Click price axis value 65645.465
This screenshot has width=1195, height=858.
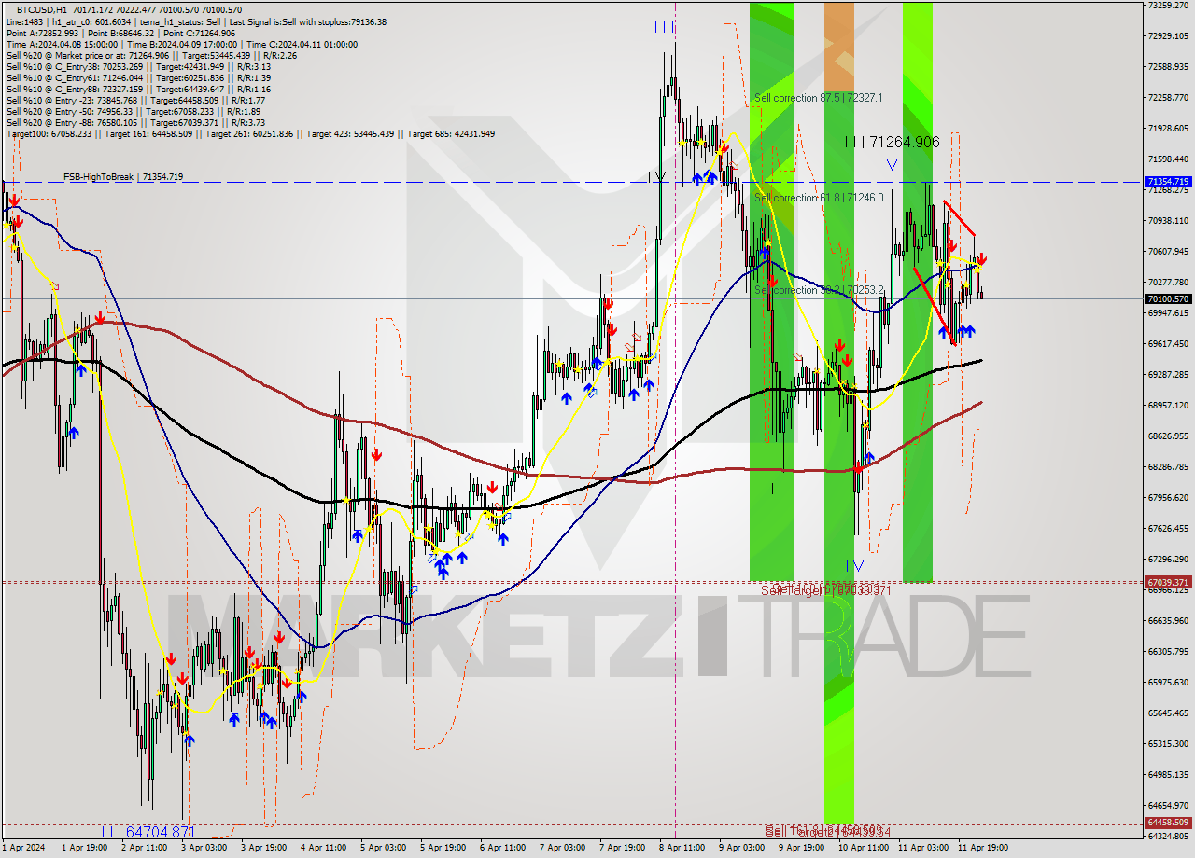pos(1168,713)
